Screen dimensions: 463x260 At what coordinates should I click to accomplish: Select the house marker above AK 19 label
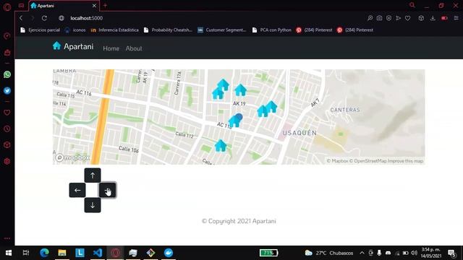tap(240, 90)
